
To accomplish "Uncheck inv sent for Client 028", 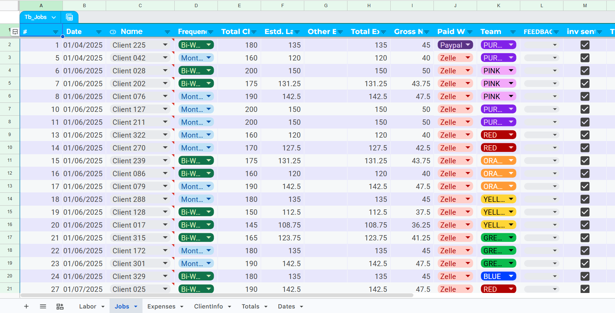I will click(x=585, y=71).
